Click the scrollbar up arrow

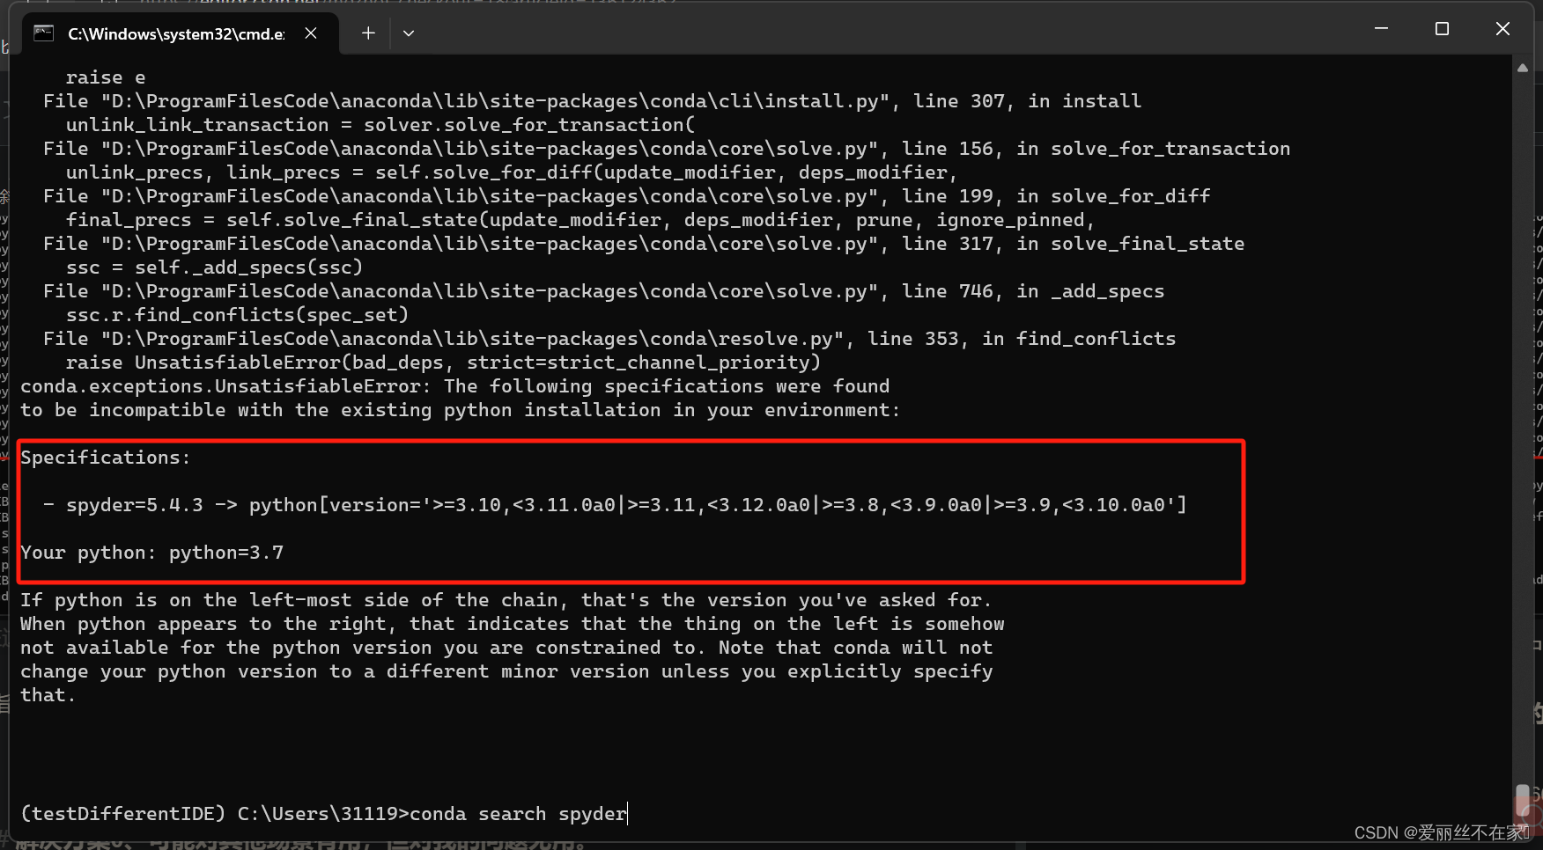1523,67
